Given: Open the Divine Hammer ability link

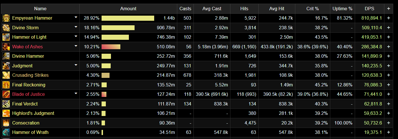Looking at the screenshot, I should coord(28,56).
